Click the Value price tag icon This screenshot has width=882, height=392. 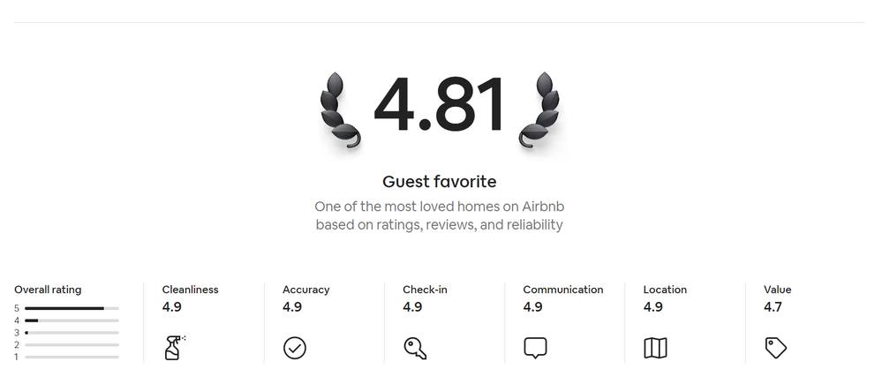(x=775, y=348)
